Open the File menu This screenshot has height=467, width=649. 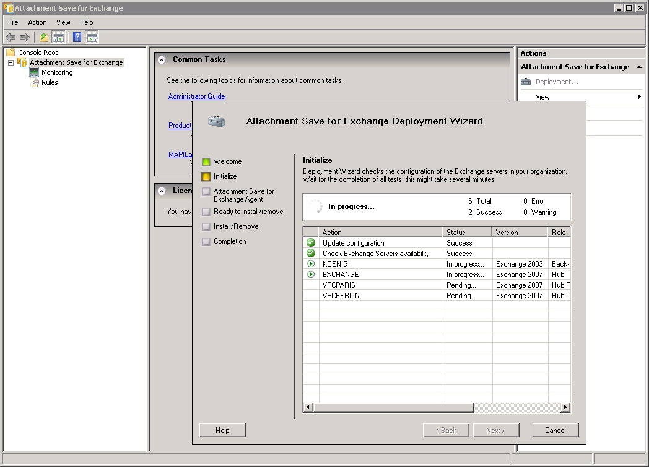pos(13,22)
